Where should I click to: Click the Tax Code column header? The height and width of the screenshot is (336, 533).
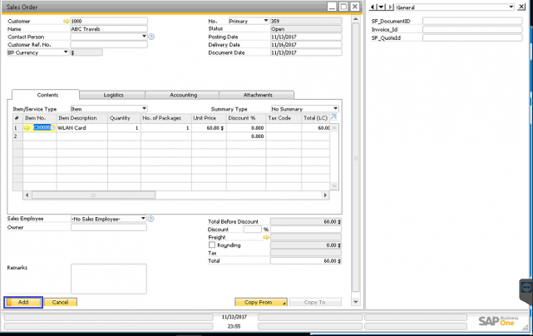click(284, 118)
